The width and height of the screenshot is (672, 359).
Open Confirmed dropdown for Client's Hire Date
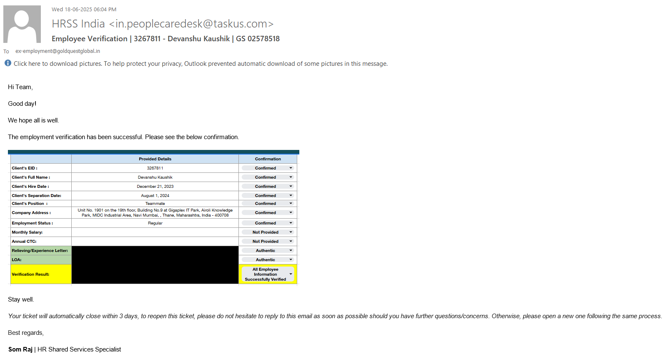[x=268, y=187]
